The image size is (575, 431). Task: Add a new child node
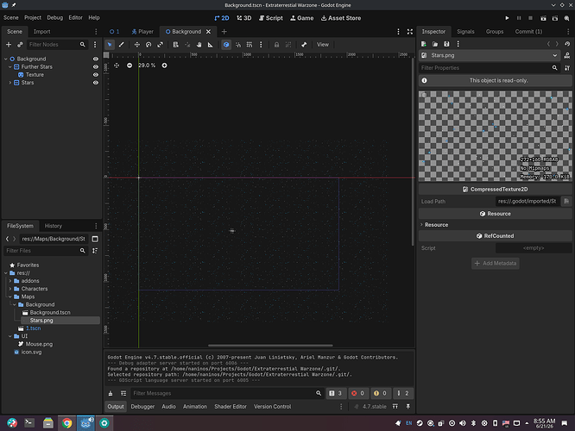click(9, 45)
